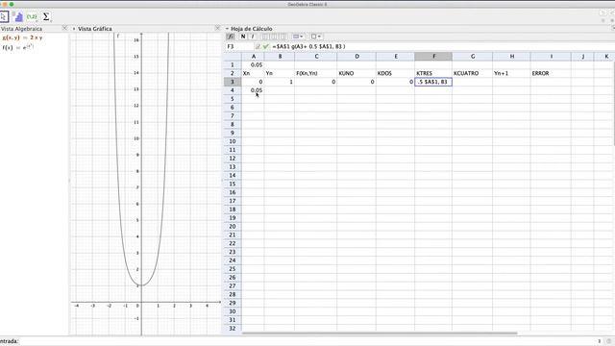Choose the Sum (Σ) tool

(x=46, y=17)
